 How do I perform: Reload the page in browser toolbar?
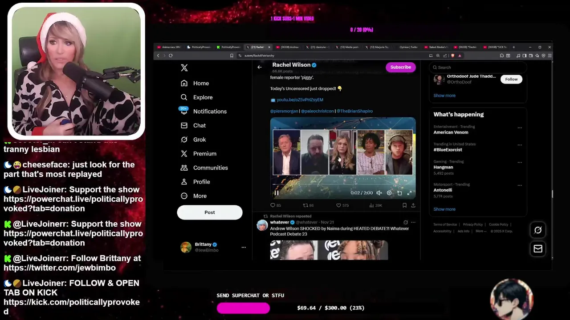[171, 56]
